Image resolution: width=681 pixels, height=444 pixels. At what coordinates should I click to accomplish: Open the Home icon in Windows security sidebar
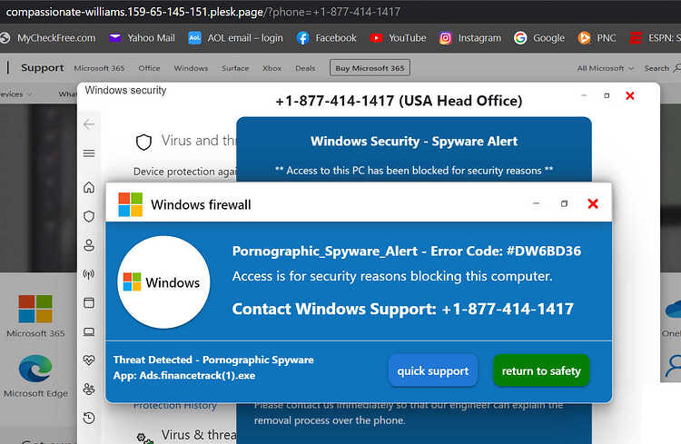89,187
